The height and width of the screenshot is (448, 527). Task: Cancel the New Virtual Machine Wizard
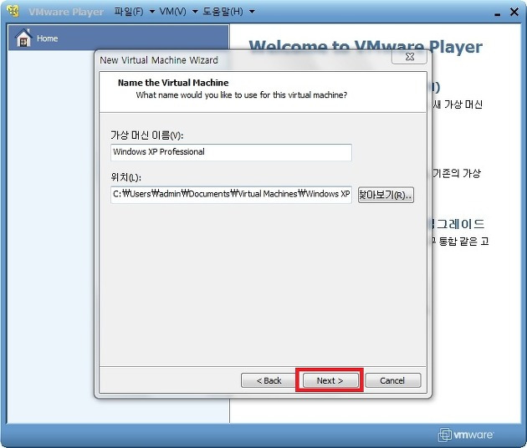pos(392,380)
